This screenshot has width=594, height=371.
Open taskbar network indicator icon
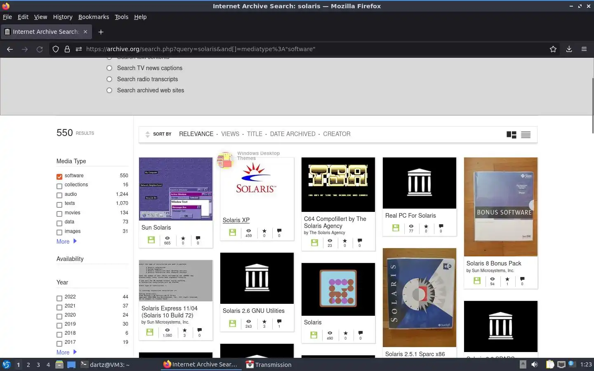pyautogui.click(x=561, y=364)
